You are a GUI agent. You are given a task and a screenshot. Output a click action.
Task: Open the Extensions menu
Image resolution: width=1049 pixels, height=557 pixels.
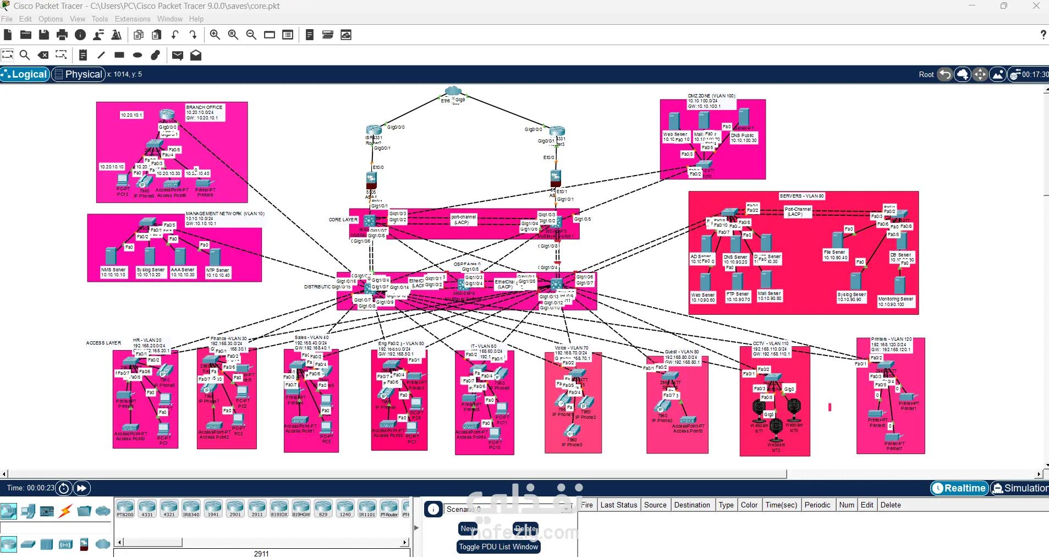pos(133,19)
